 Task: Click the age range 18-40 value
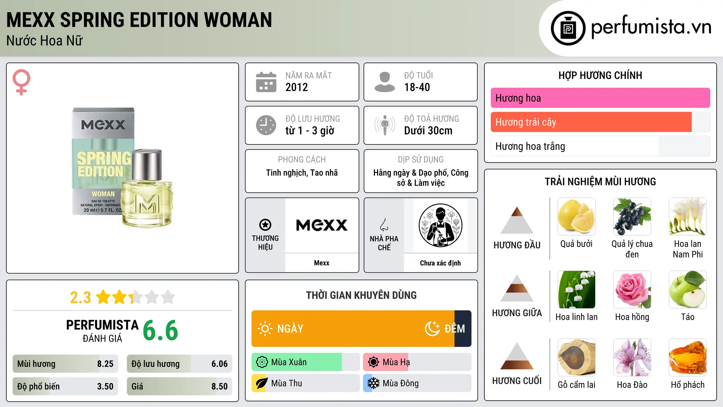click(x=417, y=87)
